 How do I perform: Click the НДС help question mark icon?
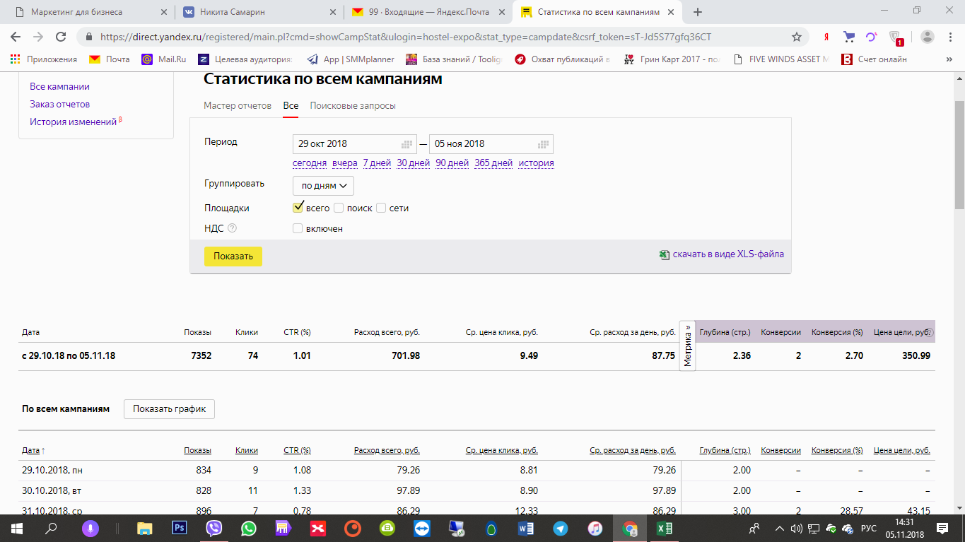pyautogui.click(x=232, y=228)
